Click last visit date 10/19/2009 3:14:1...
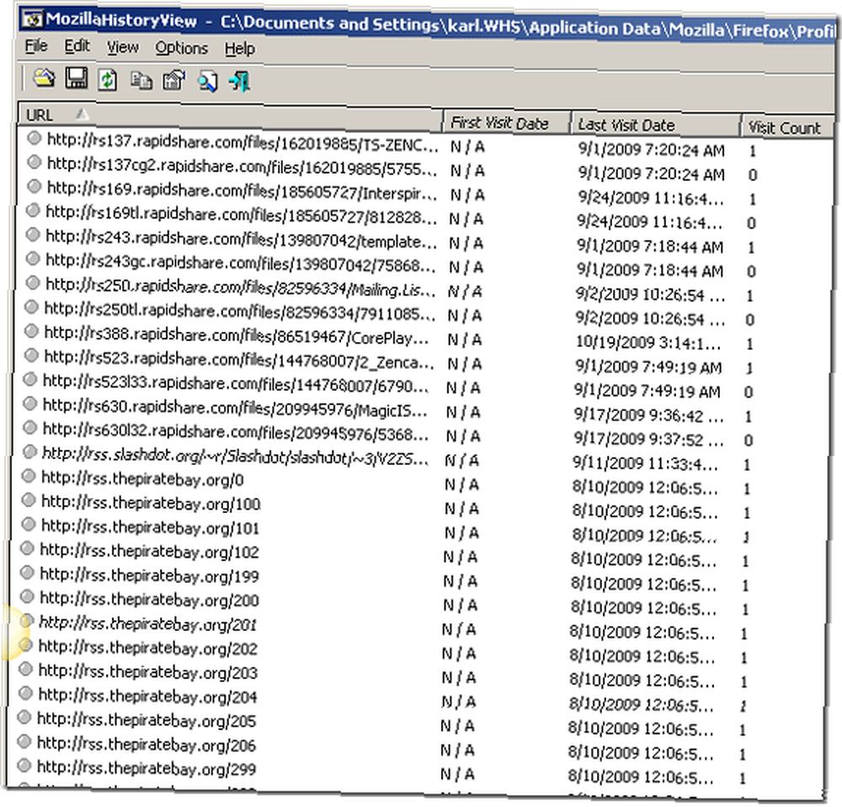This screenshot has width=842, height=807. 648,342
